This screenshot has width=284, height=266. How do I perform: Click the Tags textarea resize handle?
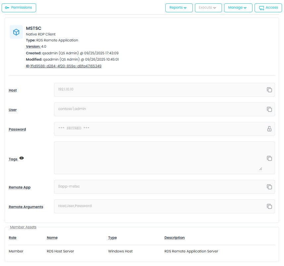(260, 169)
